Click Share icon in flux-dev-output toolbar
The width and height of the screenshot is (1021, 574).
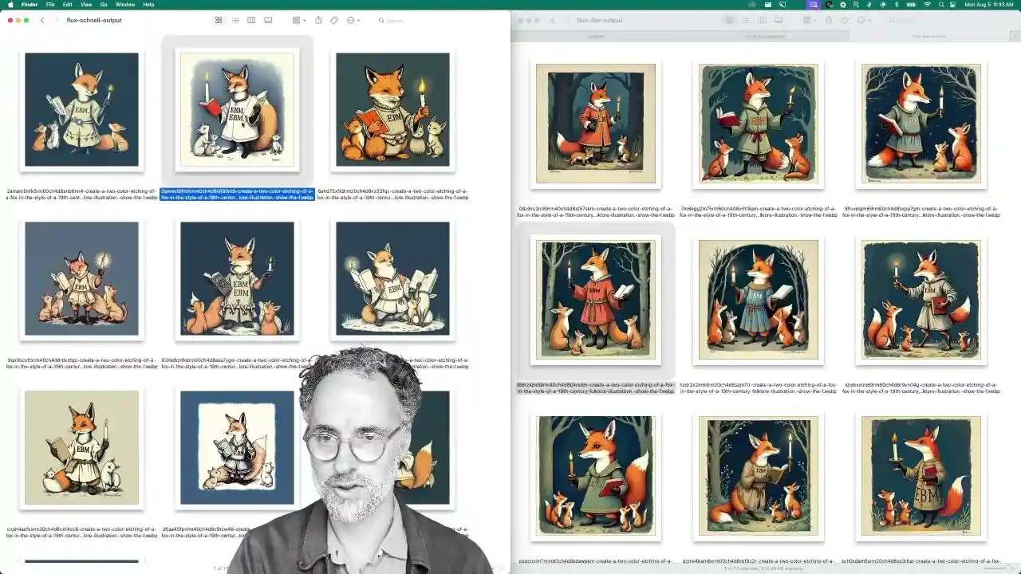pos(829,20)
